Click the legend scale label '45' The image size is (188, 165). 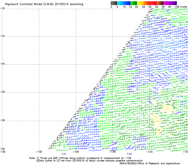[x=169, y=7]
